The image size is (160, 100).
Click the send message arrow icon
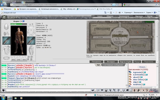click(x=93, y=90)
